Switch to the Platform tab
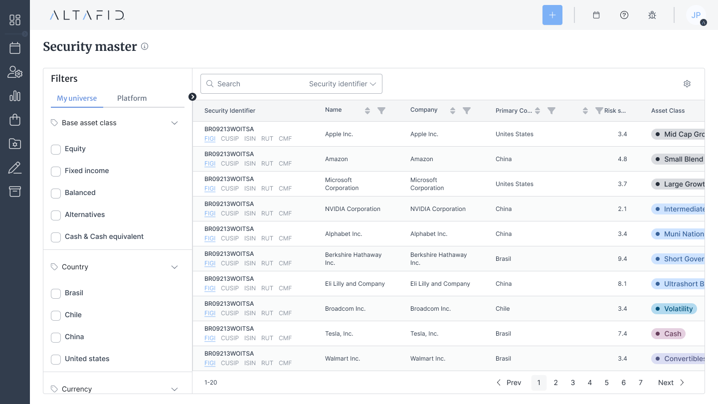The width and height of the screenshot is (718, 404). click(x=132, y=98)
